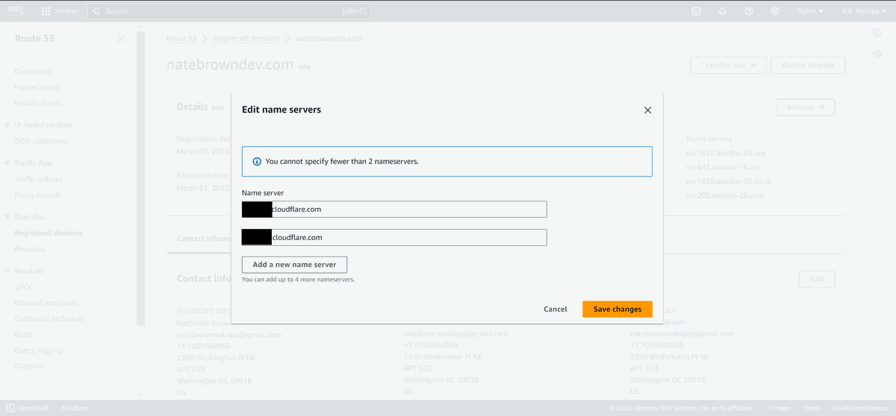This screenshot has width=896, height=416.
Task: Select the Contact information tab
Action: coord(204,239)
